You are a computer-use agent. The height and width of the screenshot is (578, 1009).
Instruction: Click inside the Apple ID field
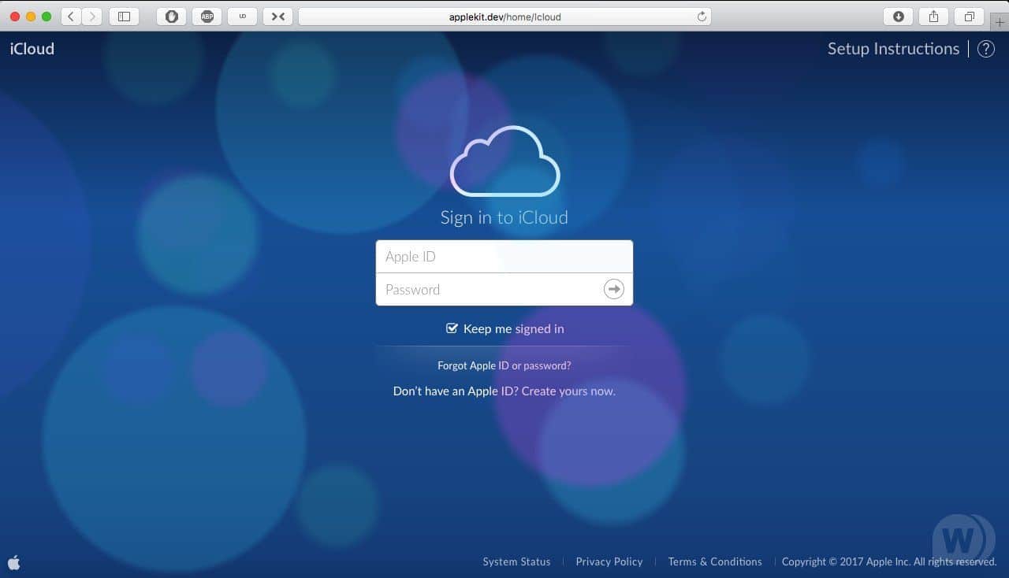point(489,256)
